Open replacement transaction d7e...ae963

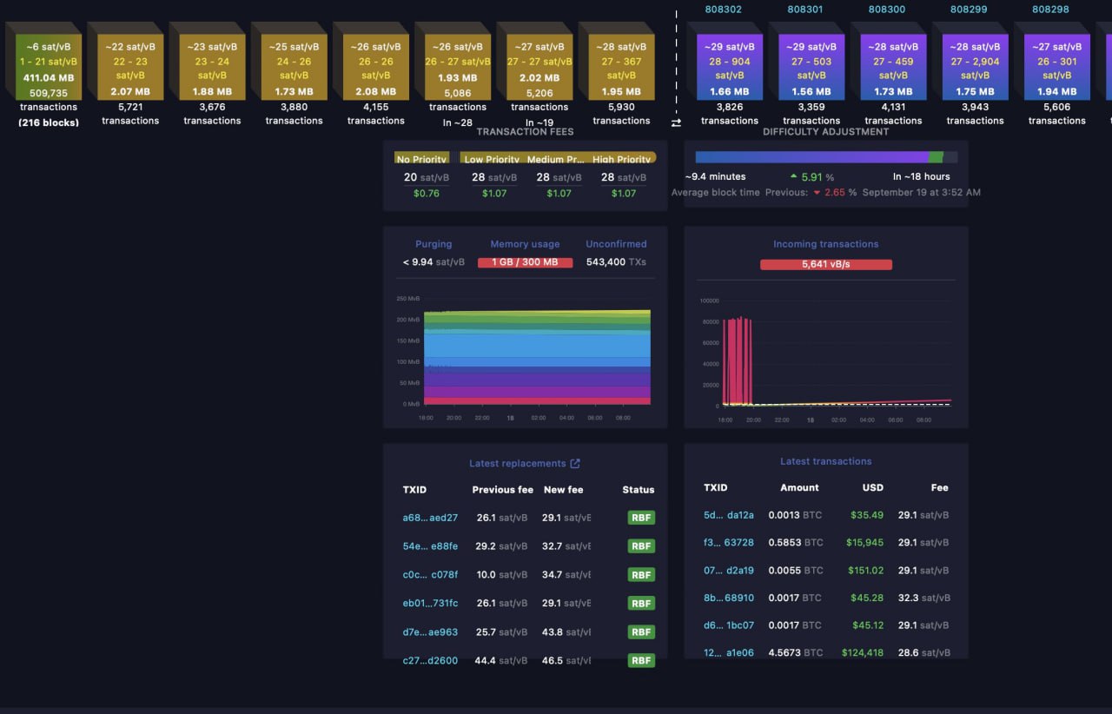pyautogui.click(x=430, y=632)
